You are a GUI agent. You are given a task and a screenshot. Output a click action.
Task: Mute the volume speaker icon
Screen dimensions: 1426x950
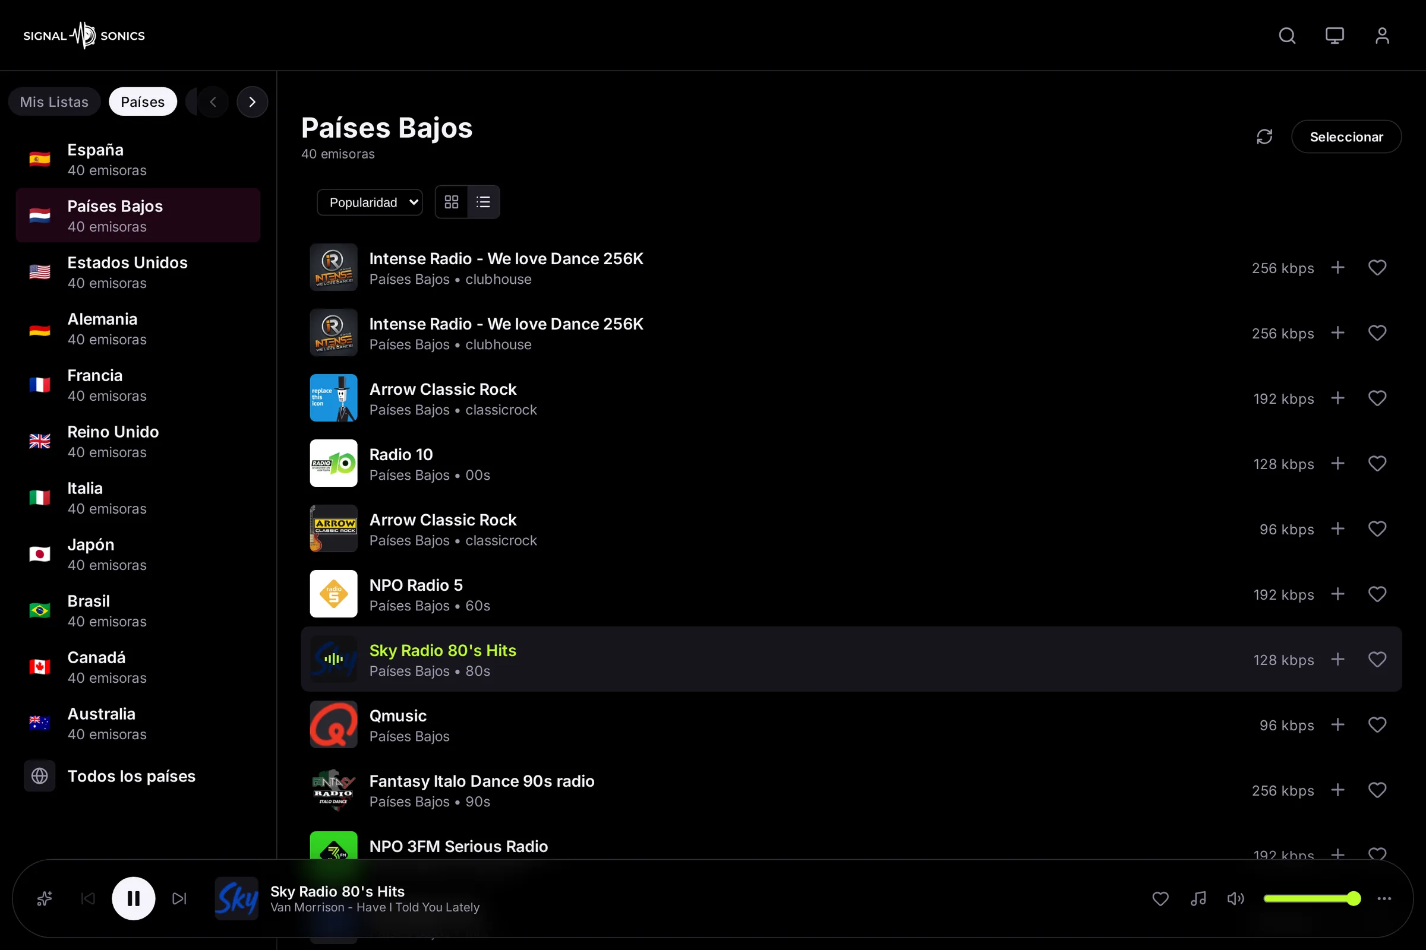coord(1236,898)
